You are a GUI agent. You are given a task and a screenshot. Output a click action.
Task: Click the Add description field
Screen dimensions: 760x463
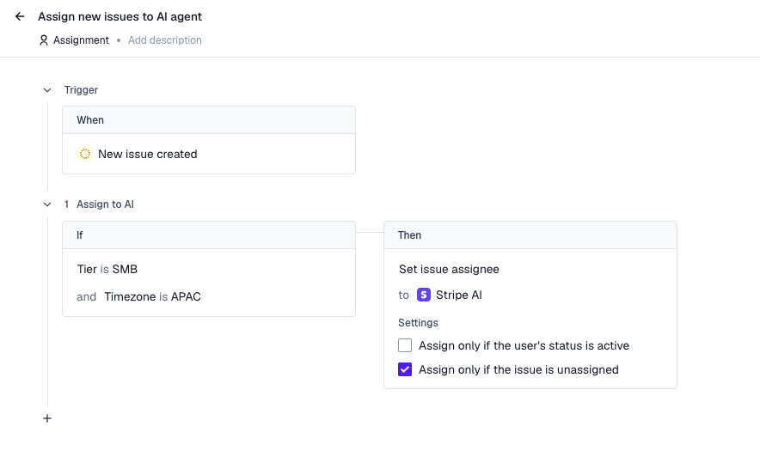pyautogui.click(x=165, y=40)
